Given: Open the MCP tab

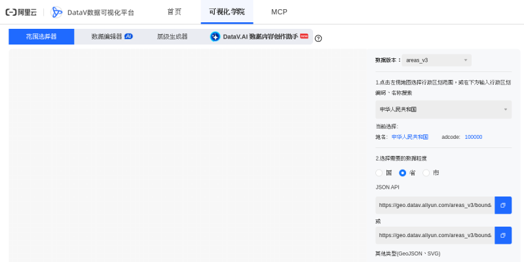Looking at the screenshot, I should coord(279,12).
